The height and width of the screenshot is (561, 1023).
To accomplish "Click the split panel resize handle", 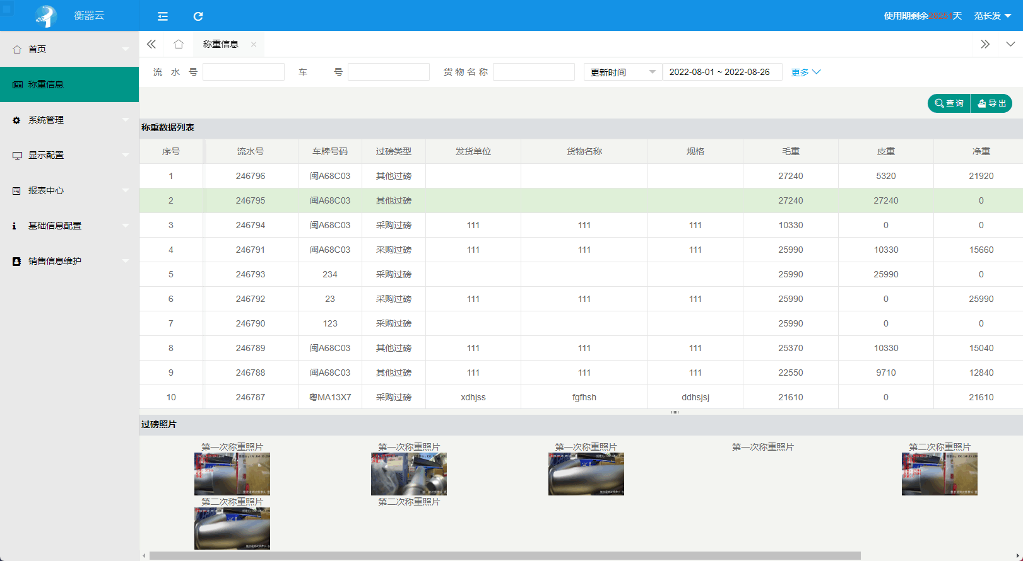I will point(675,412).
